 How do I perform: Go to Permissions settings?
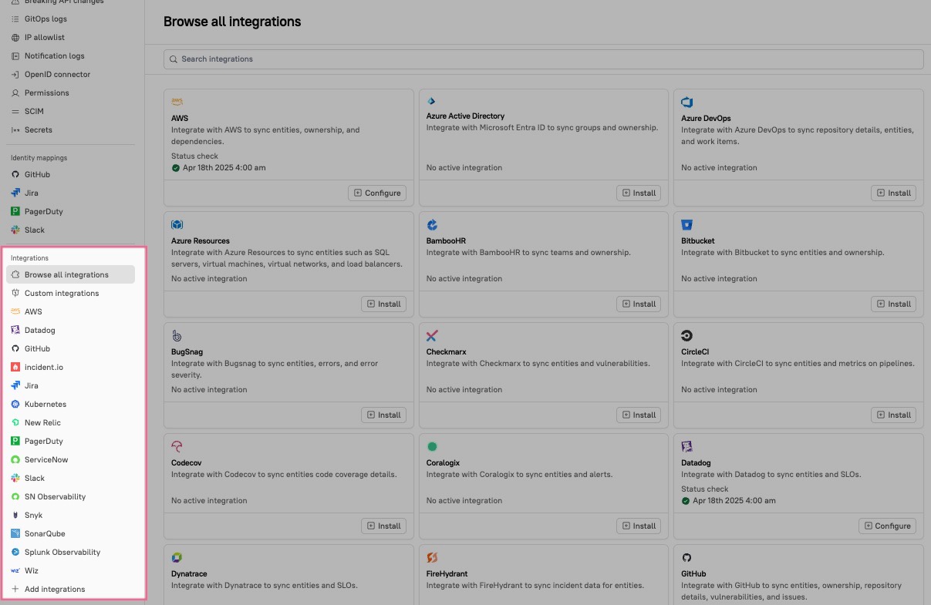pos(46,92)
